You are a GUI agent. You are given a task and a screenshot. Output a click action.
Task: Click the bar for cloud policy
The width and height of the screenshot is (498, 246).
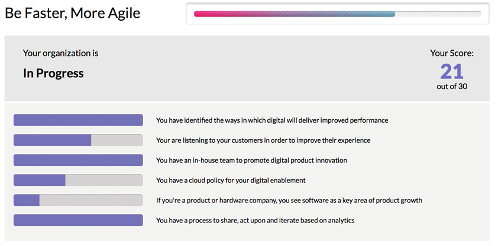78,180
